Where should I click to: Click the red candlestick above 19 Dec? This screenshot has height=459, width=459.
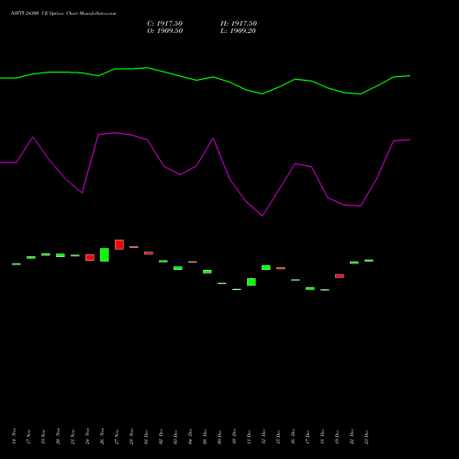[x=340, y=276]
